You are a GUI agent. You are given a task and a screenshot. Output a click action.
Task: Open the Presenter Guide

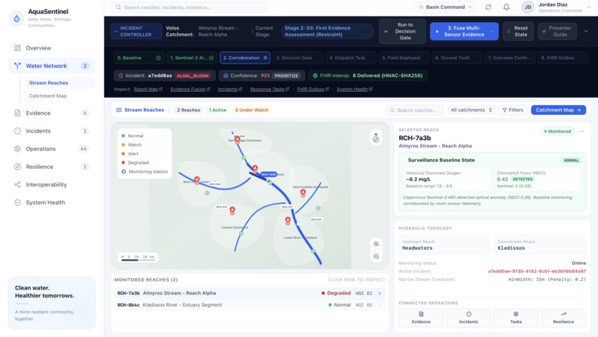[557, 31]
